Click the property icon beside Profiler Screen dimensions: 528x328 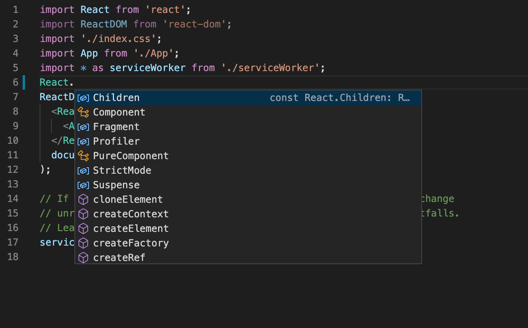(x=83, y=141)
